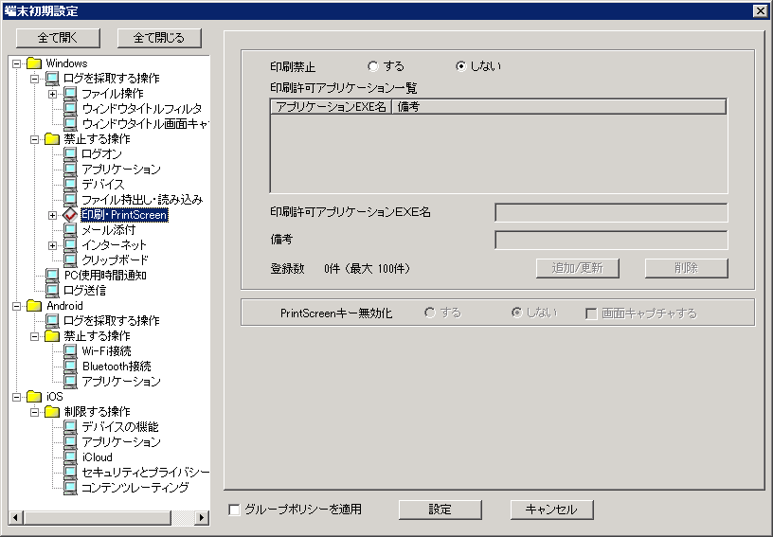Click the 全て開く button
Image resolution: width=773 pixels, height=537 pixels.
tap(58, 38)
